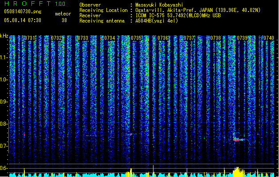The image size is (279, 177).
Task: Click the Ogata-vill. Akita-Pref. JAPAN location text
Action: (174, 10)
